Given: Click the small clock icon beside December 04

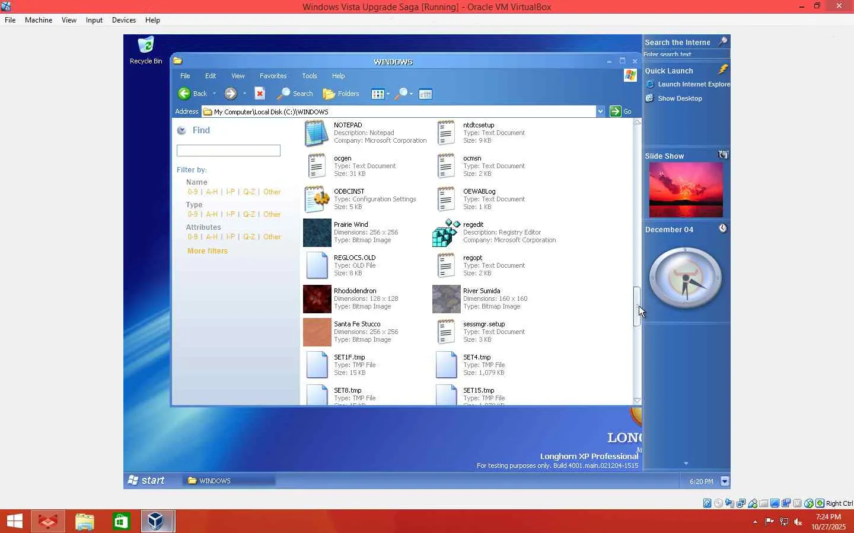Looking at the screenshot, I should [x=723, y=229].
